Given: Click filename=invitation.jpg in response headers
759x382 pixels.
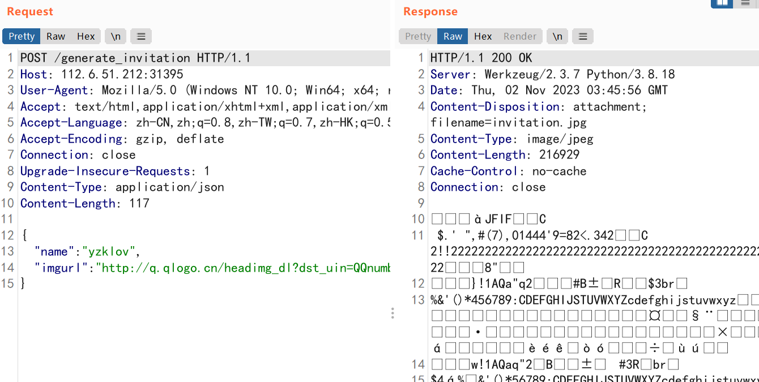Looking at the screenshot, I should coord(508,122).
